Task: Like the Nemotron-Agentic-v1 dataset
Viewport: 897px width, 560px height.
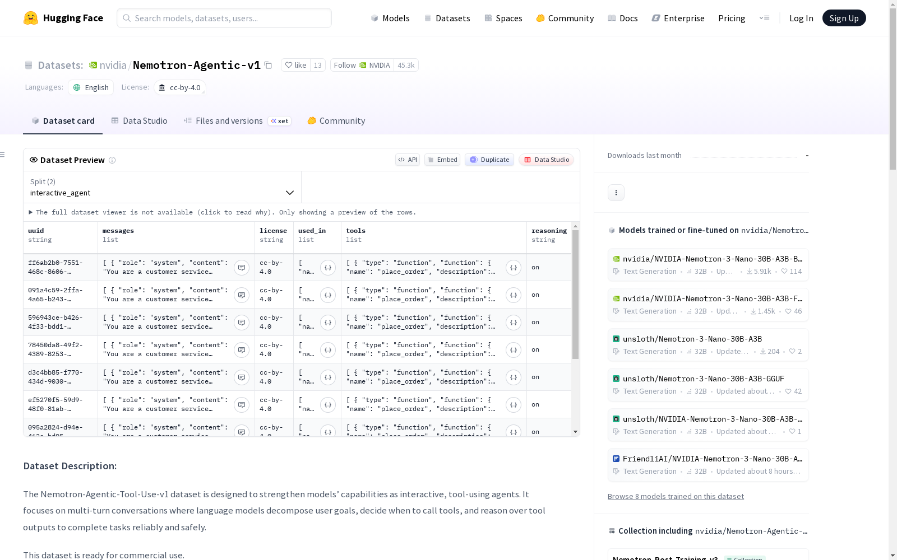Action: coord(295,65)
